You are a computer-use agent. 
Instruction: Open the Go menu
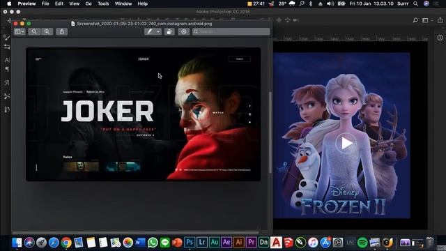tap(89, 3)
